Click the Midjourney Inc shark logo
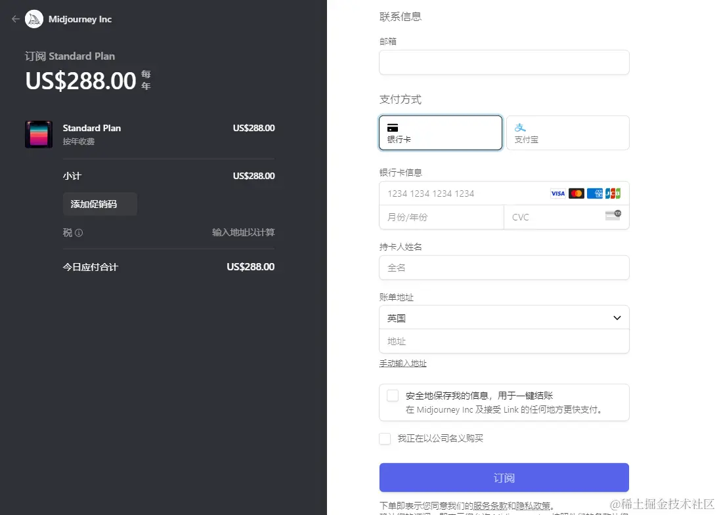Viewport: 719px width, 515px height. click(33, 19)
